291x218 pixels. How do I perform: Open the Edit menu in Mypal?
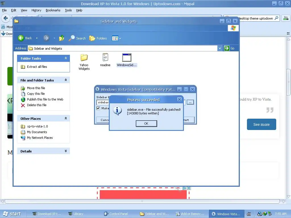tap(14, 11)
